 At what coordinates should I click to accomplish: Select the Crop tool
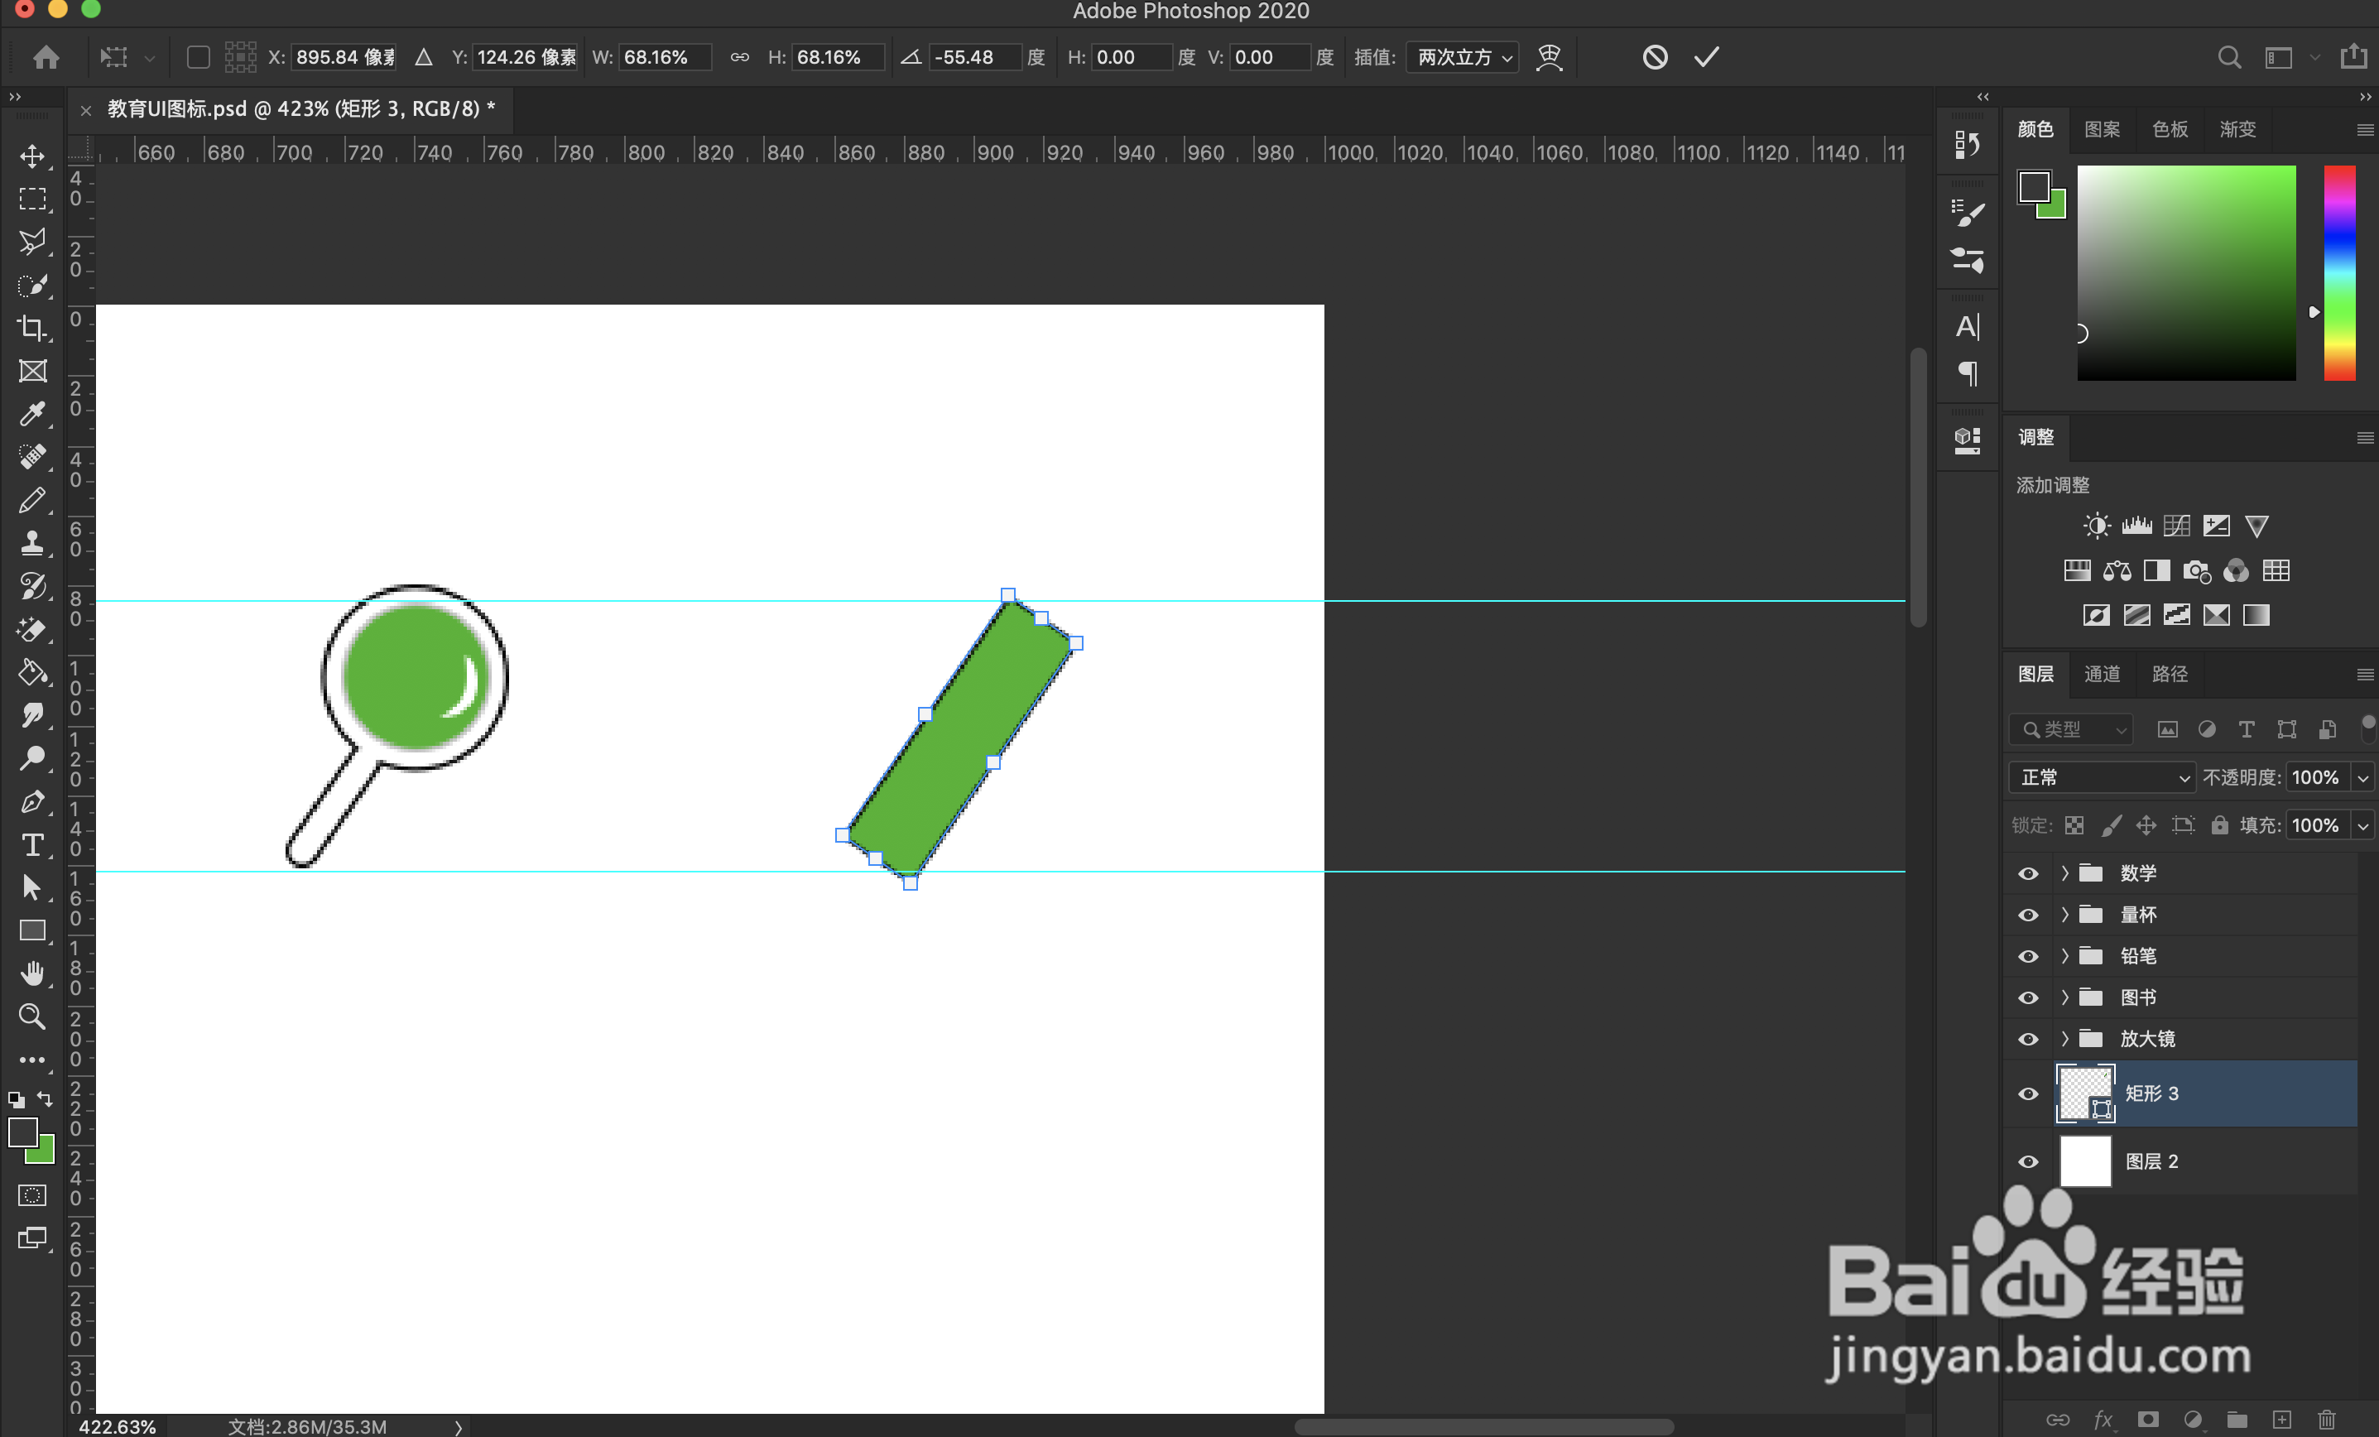pos(31,329)
